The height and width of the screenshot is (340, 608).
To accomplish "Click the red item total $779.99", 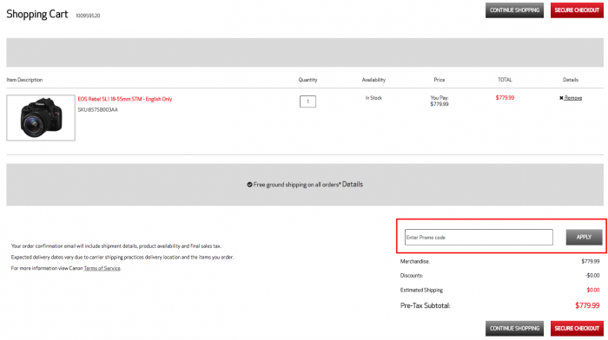I will pos(505,98).
